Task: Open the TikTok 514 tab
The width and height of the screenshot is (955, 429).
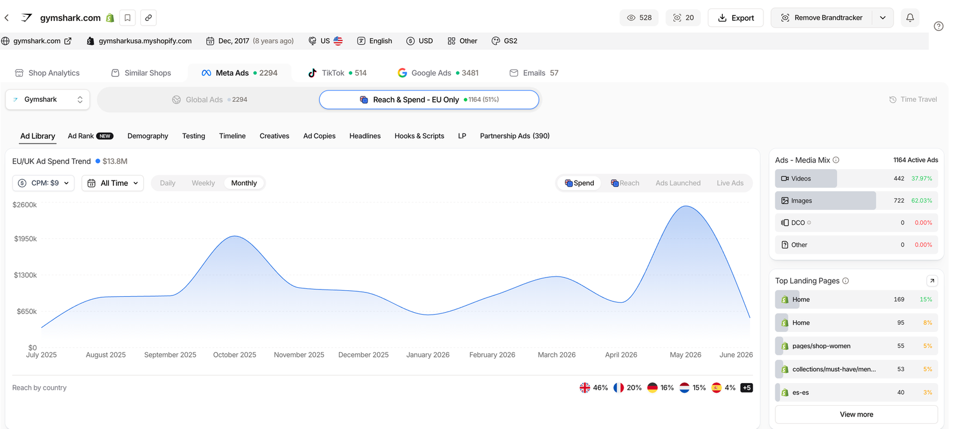Action: tap(337, 73)
